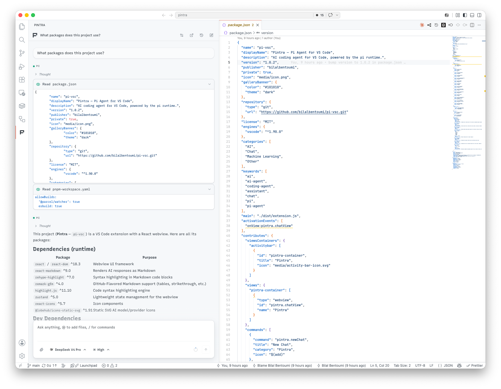Synchronize changes 0↓ 1↑ in status bar
The width and height of the screenshot is (501, 389).
(49, 366)
